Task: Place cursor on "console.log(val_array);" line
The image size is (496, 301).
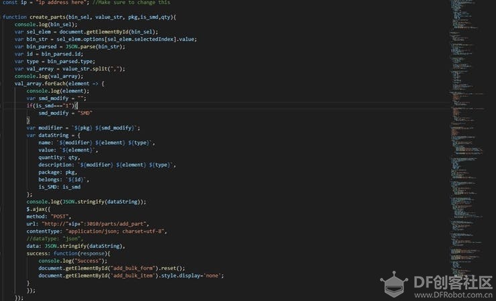Action: [x=49, y=76]
